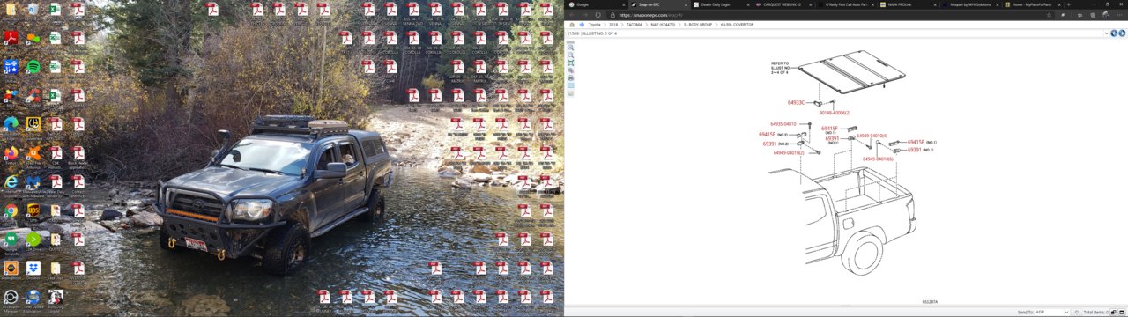Click part number 64949-04010(2)
This screenshot has height=317, width=1128.
tap(789, 153)
